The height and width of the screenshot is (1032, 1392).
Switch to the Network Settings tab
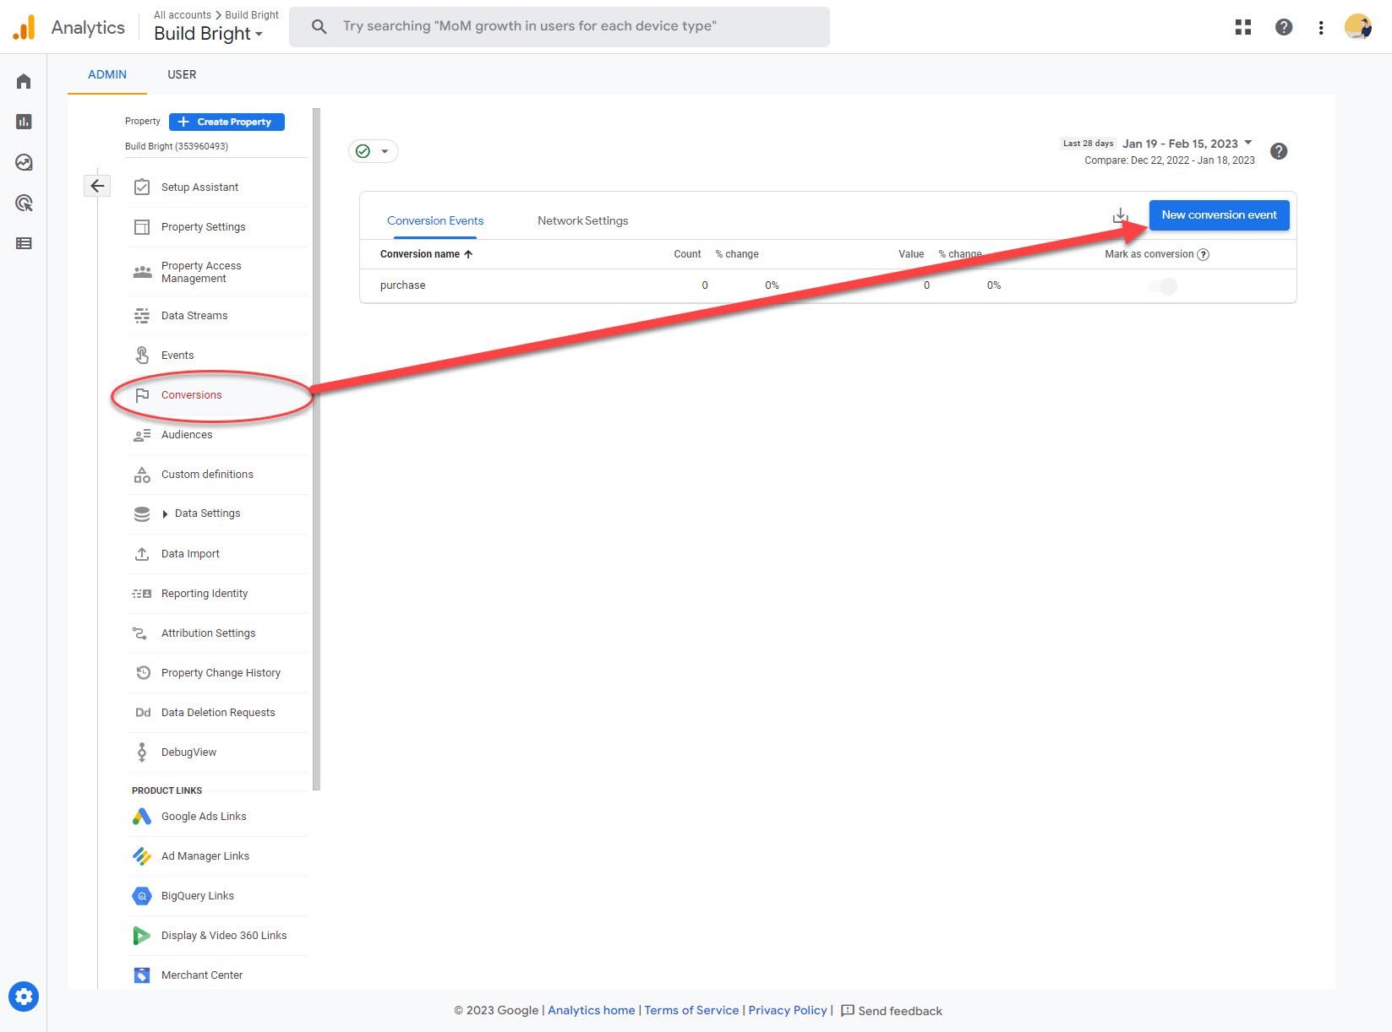click(582, 220)
